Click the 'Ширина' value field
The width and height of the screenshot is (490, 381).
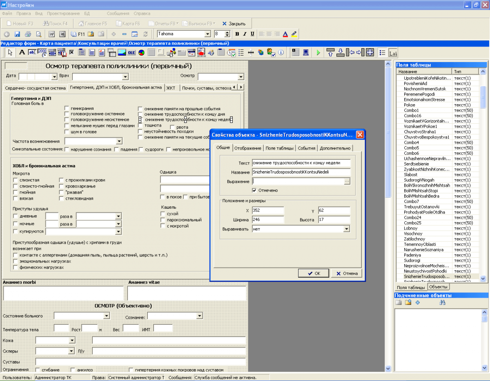pos(268,220)
